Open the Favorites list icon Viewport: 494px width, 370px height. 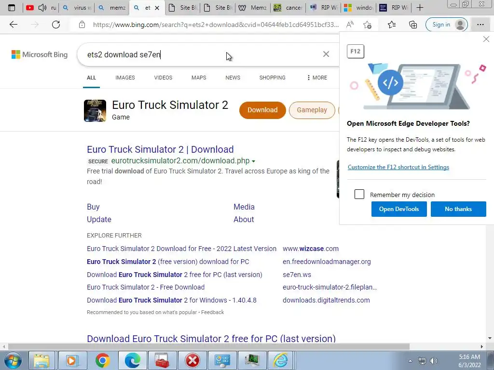coord(392,25)
